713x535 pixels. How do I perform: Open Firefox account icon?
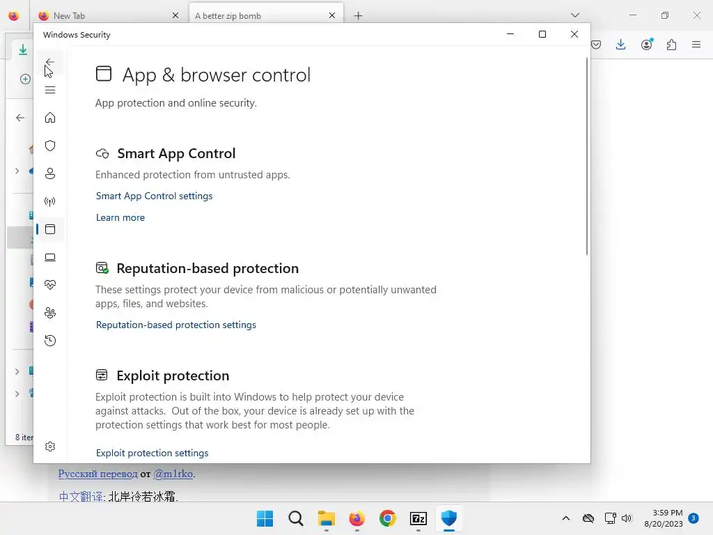coord(647,44)
